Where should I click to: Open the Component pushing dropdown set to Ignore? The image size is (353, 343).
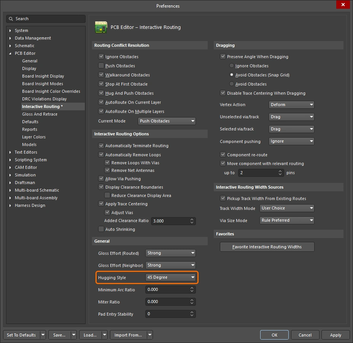coord(291,141)
